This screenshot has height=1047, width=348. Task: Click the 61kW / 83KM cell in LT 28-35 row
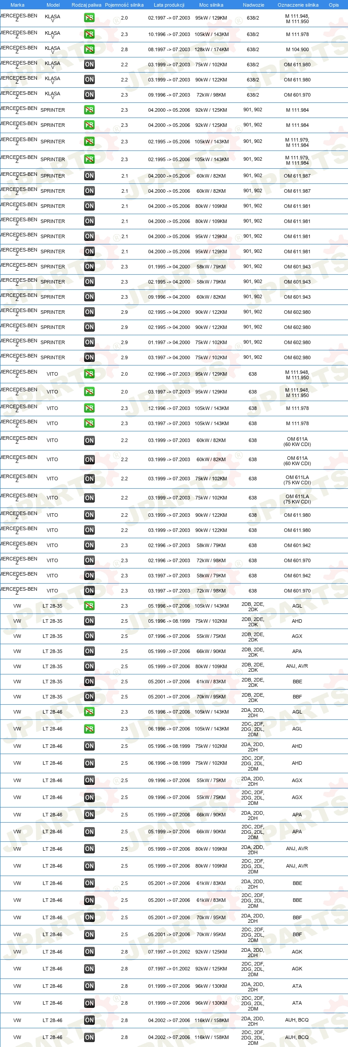click(x=211, y=682)
